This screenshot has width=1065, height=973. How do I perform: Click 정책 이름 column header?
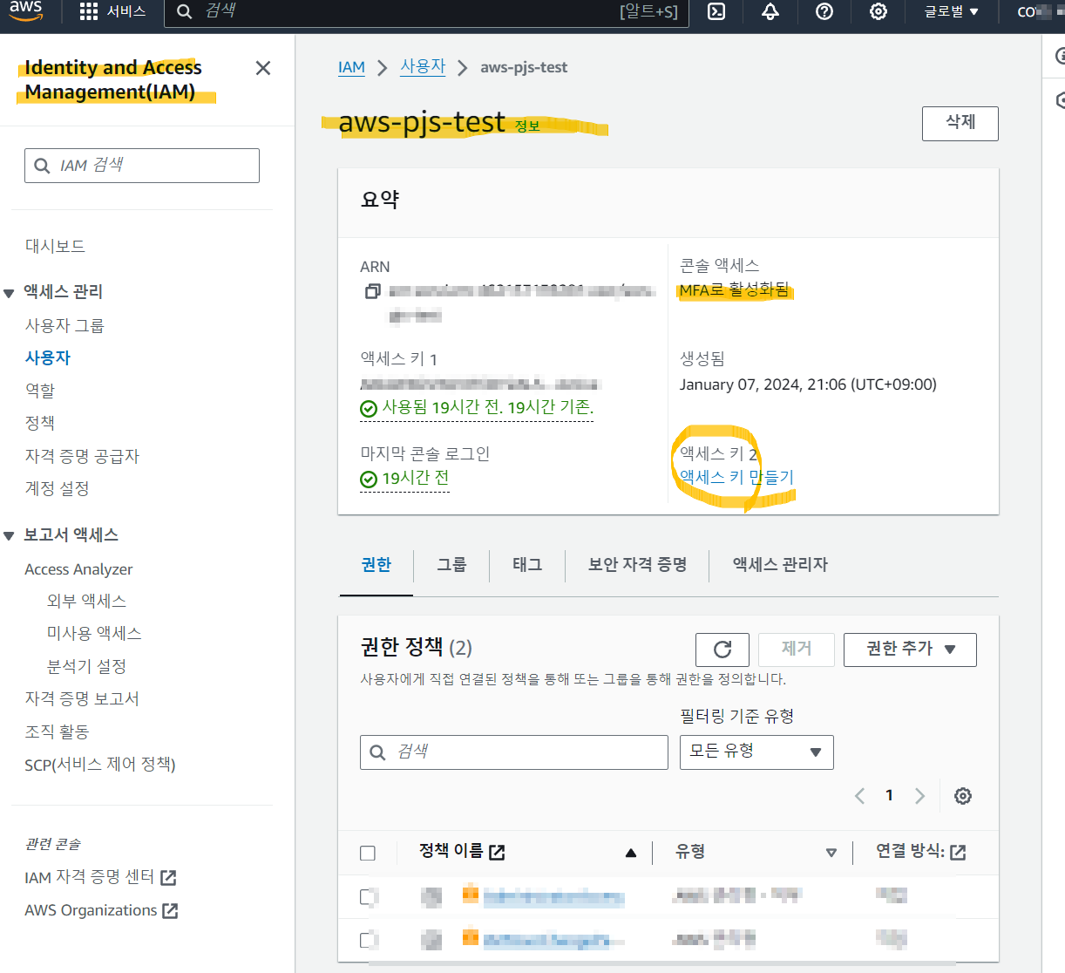coord(462,852)
